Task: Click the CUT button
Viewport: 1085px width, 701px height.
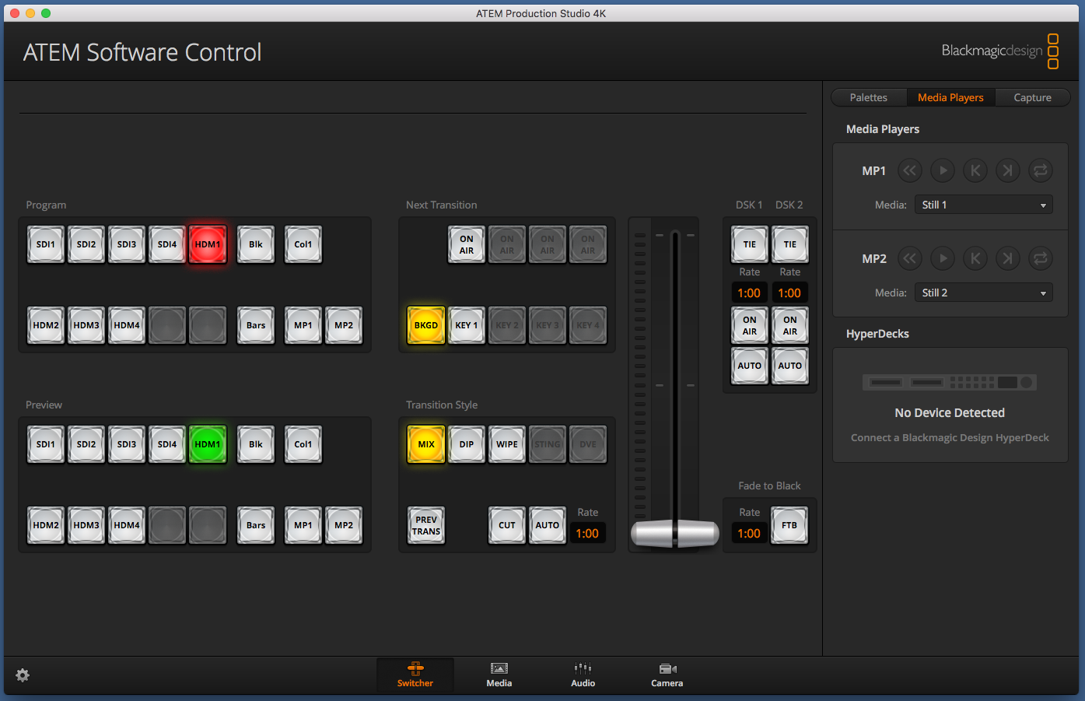Action: click(507, 525)
